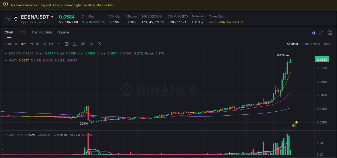
Task: Select the 1W interval
Action: tap(51, 44)
